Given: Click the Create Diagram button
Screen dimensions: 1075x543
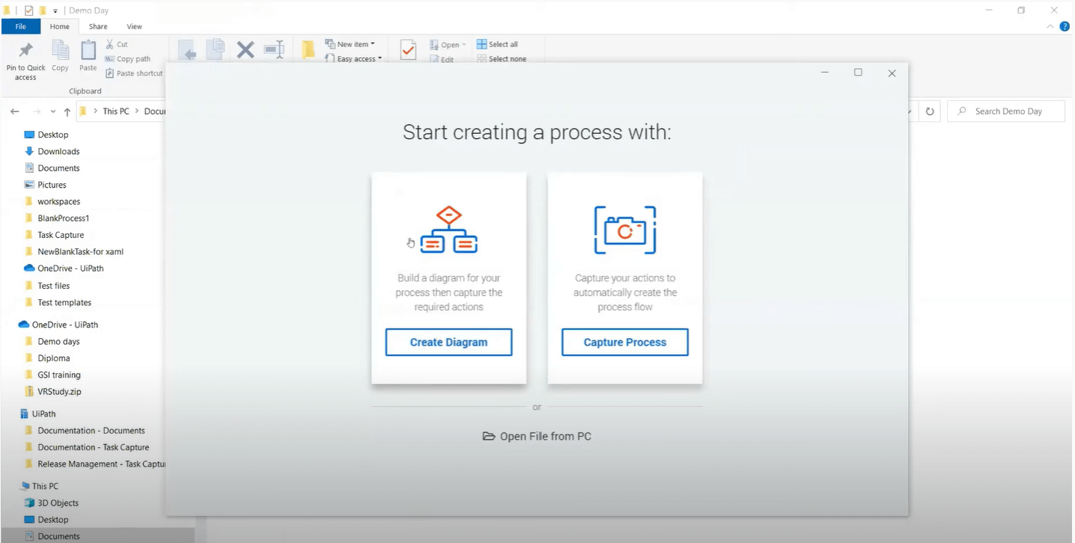Looking at the screenshot, I should click(448, 343).
